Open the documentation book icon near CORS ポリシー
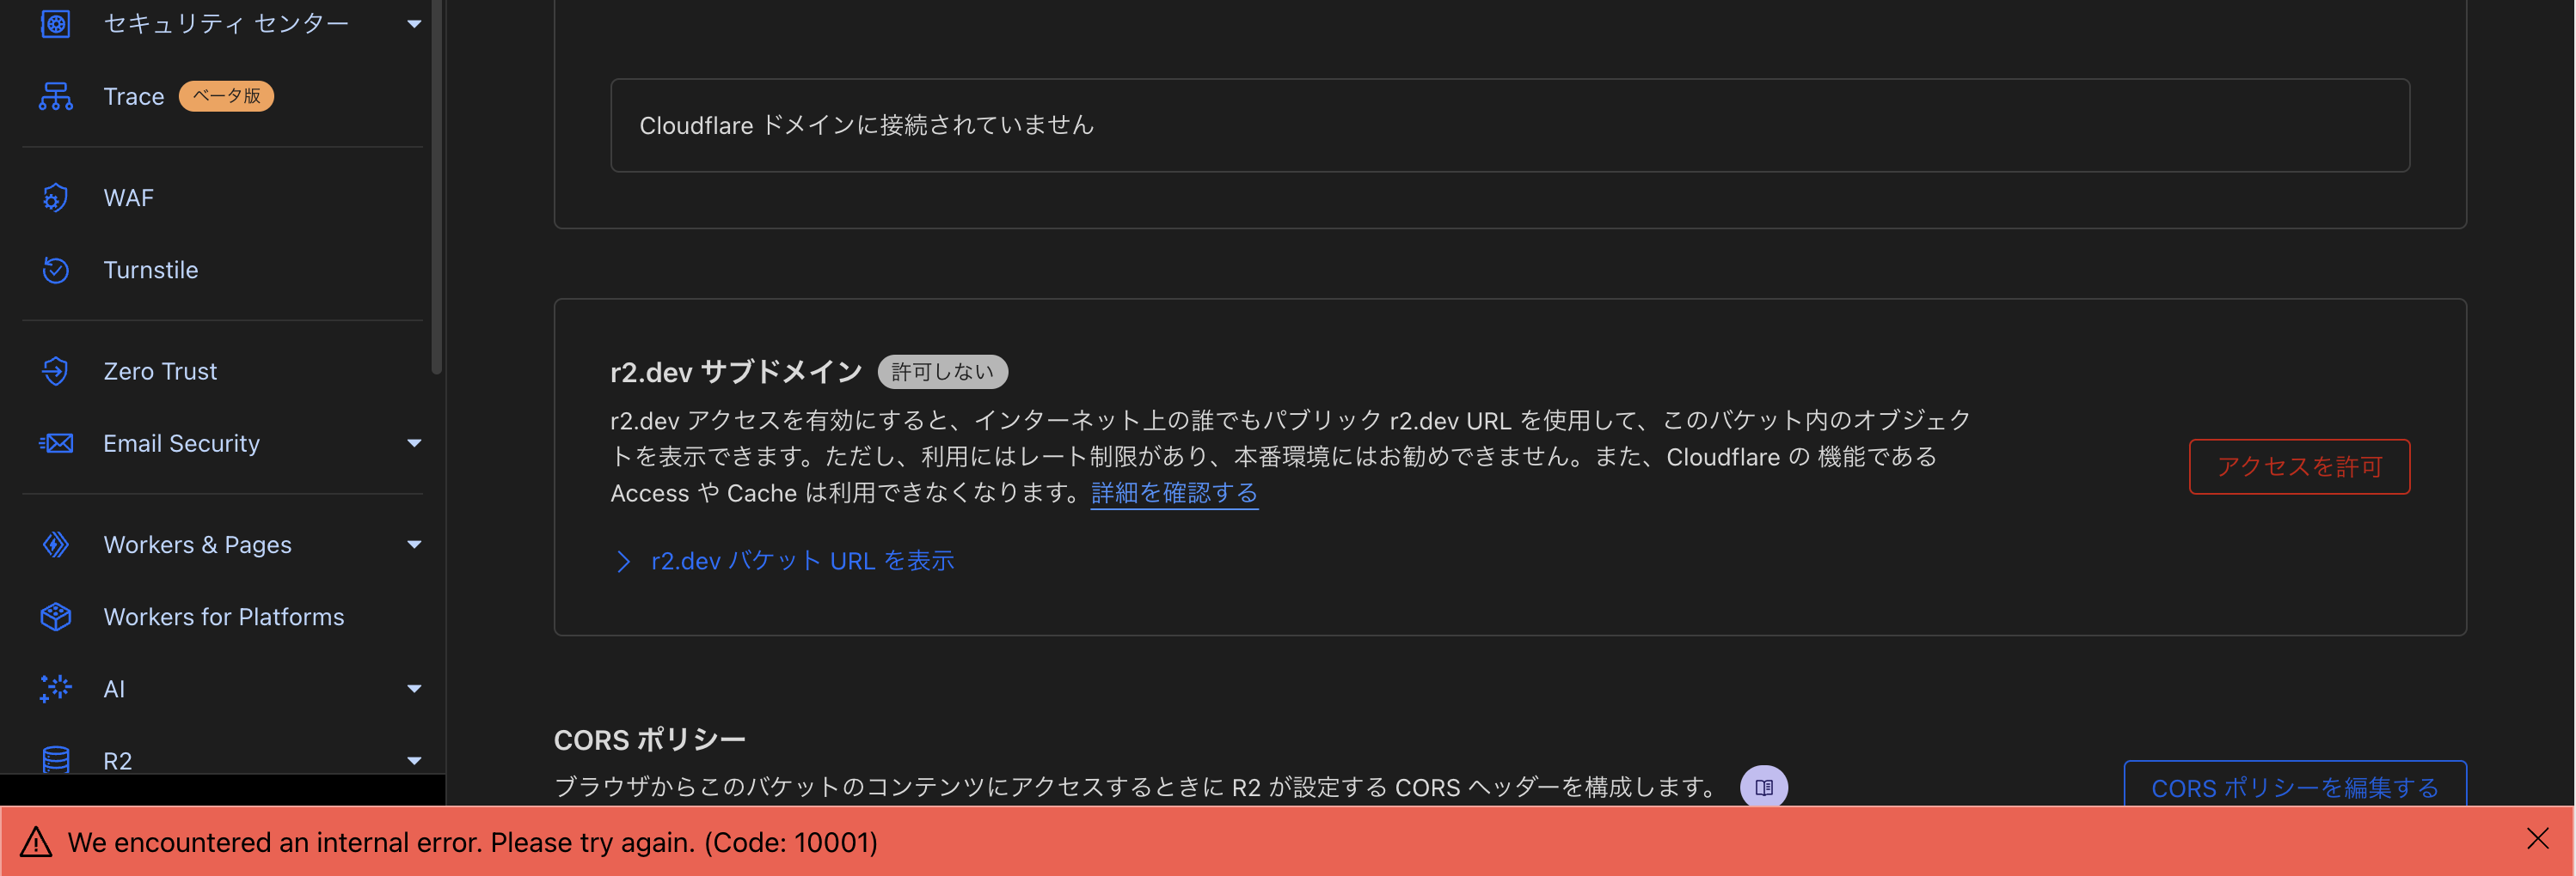 1764,787
